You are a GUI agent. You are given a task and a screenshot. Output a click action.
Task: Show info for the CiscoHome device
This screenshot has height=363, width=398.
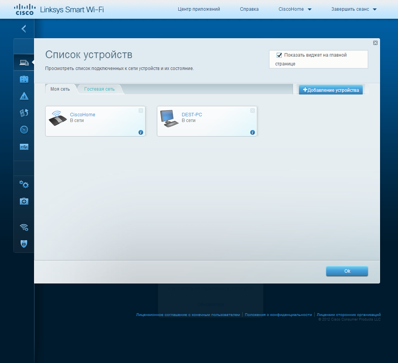[x=141, y=132]
